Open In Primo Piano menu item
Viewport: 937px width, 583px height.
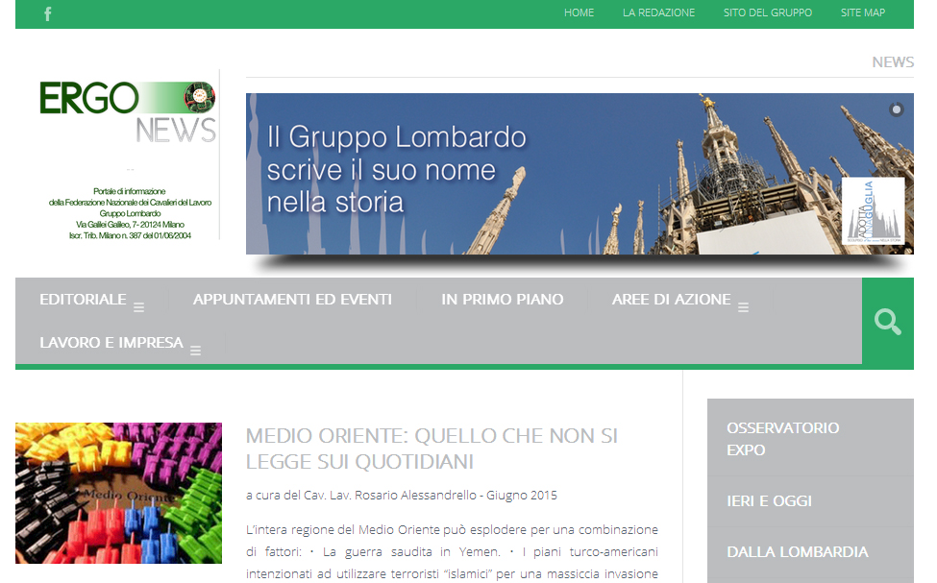(502, 300)
